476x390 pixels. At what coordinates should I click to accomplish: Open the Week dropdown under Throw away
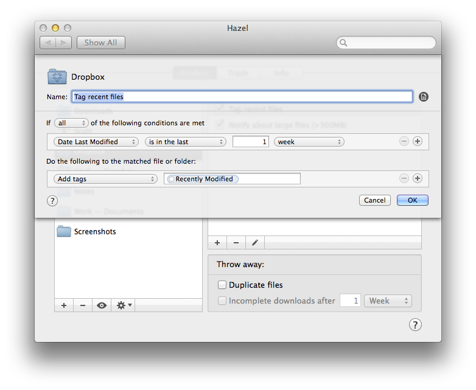click(388, 301)
